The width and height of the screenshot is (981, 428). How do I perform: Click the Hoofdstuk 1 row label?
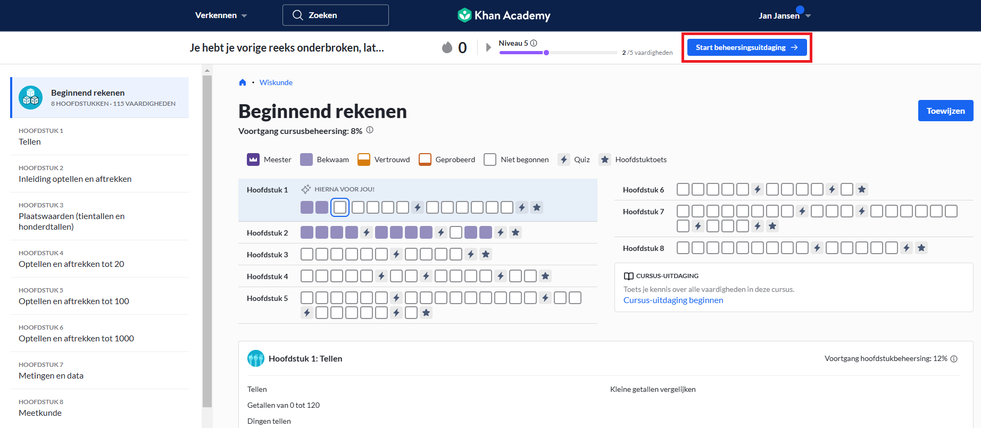click(x=267, y=190)
